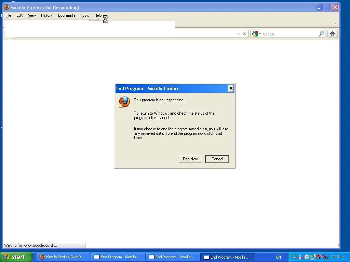This screenshot has height=262, width=350.
Task: Click 'This program is not responding.' text
Action: pyautogui.click(x=159, y=100)
